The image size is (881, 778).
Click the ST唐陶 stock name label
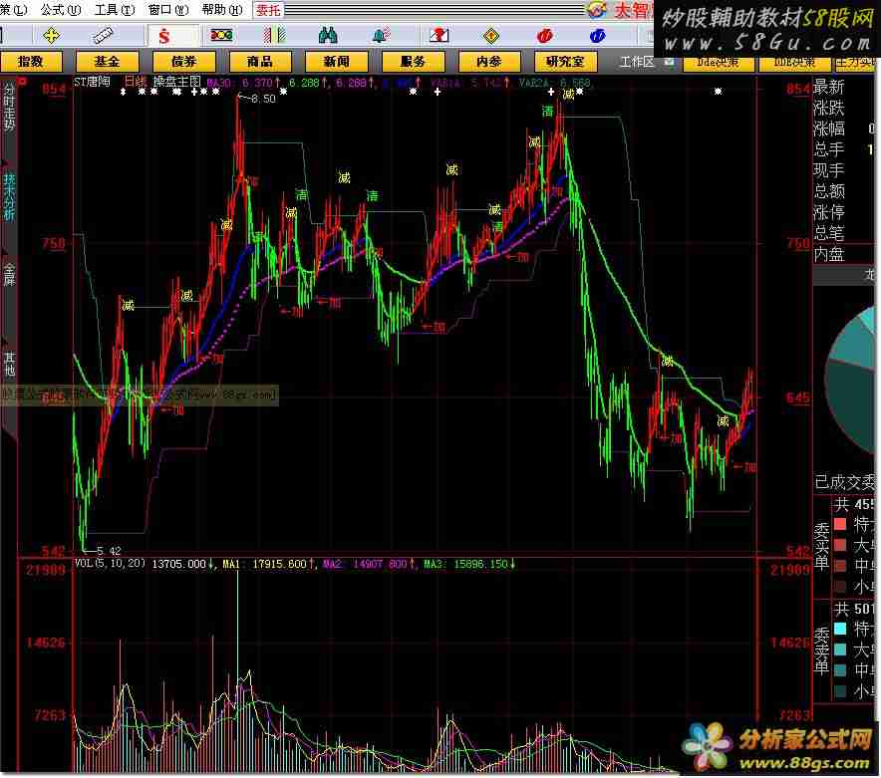pyautogui.click(x=92, y=82)
